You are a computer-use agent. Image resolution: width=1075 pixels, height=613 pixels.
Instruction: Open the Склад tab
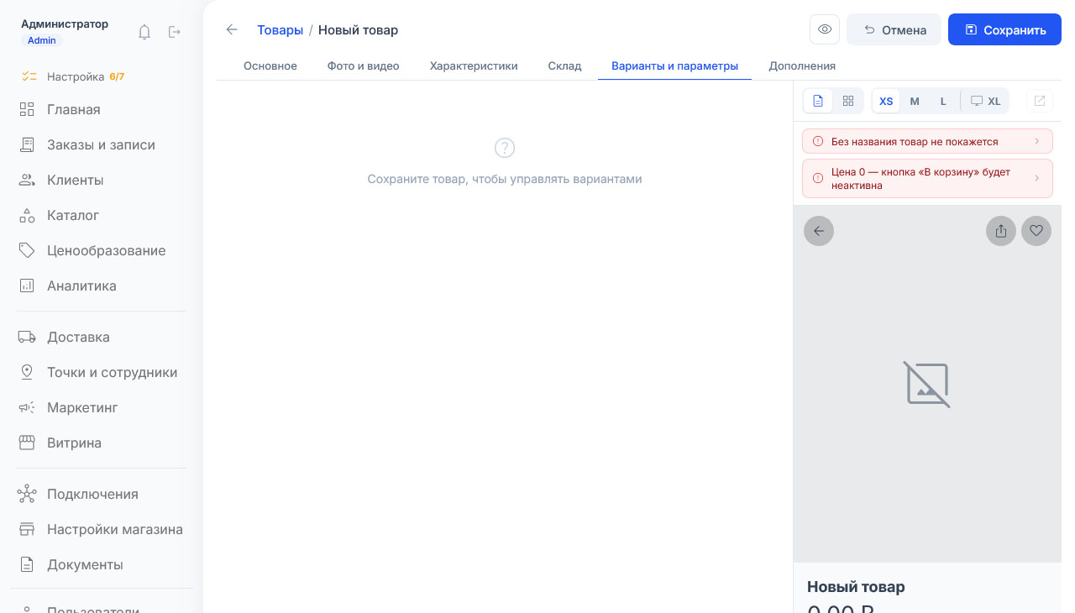pos(565,65)
